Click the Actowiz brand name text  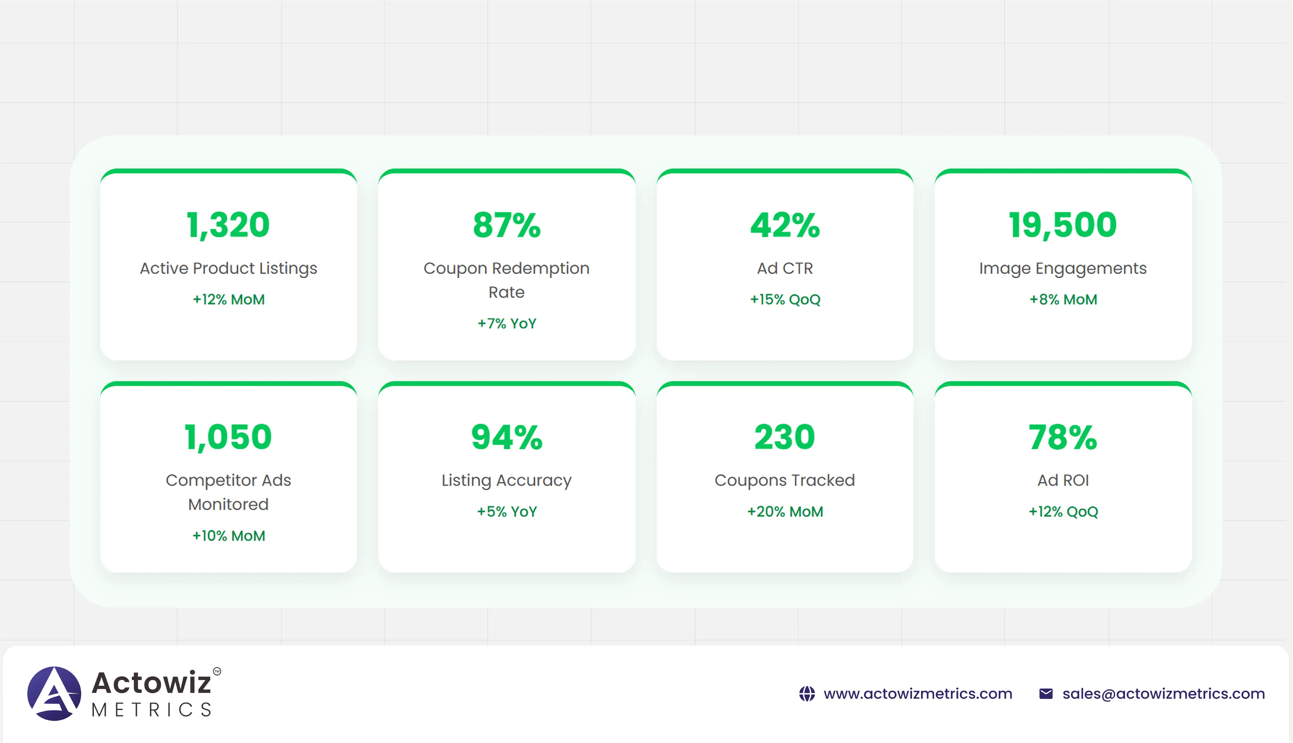[151, 683]
